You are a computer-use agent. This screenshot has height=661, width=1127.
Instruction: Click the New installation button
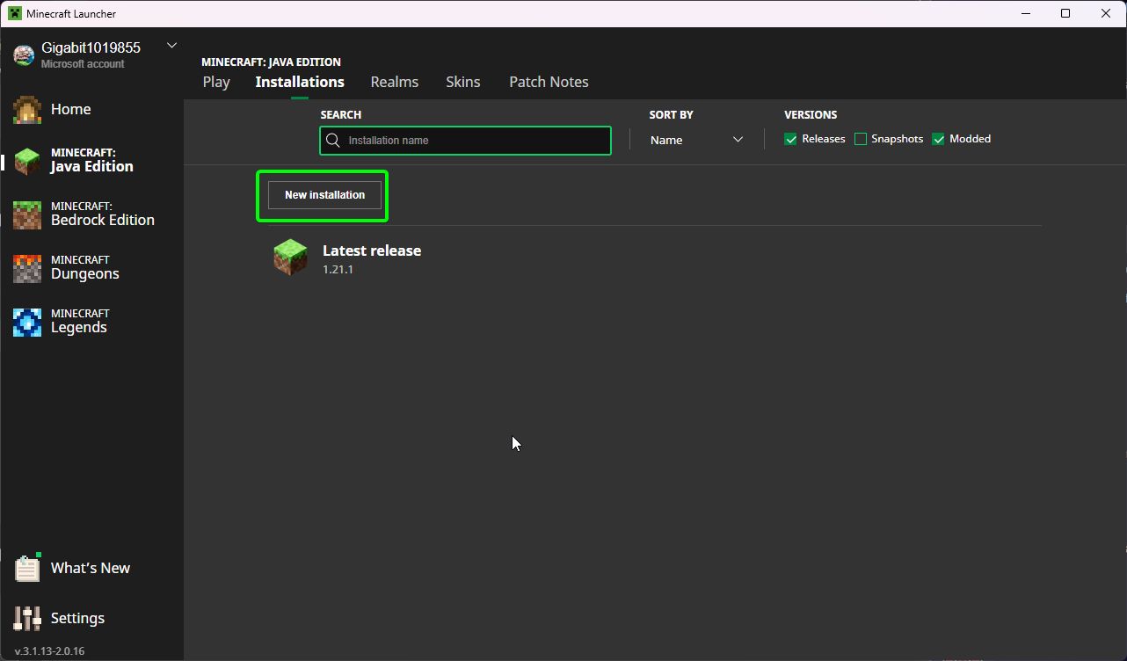(x=324, y=195)
